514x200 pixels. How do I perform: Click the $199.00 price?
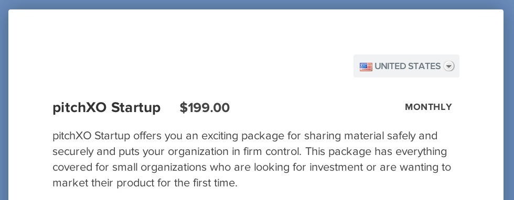pos(205,107)
